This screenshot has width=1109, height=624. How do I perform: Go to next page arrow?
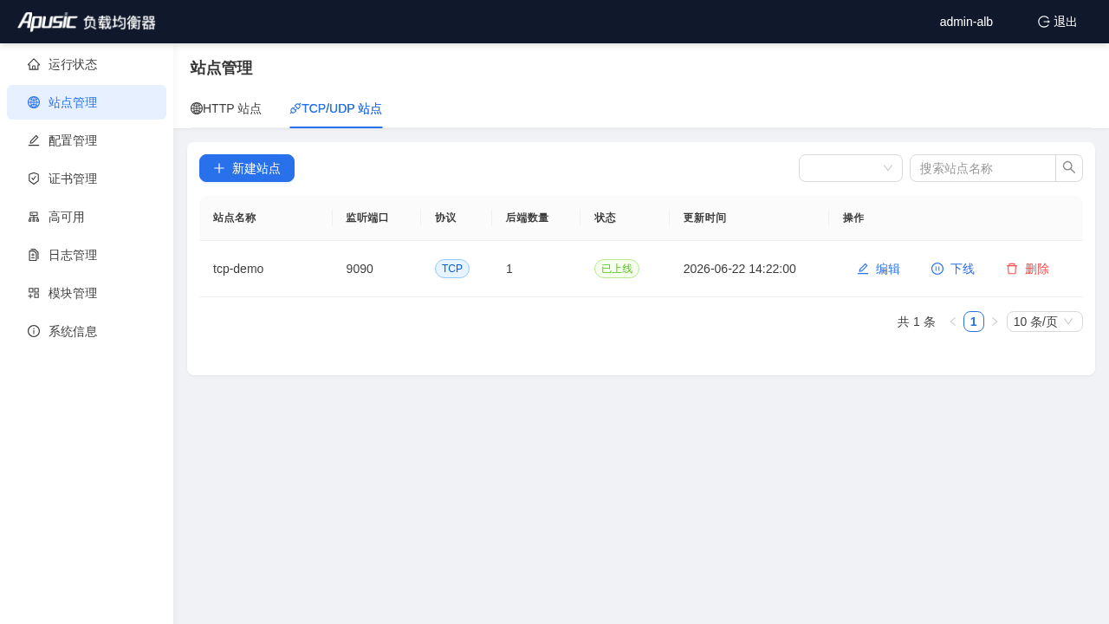coord(995,322)
